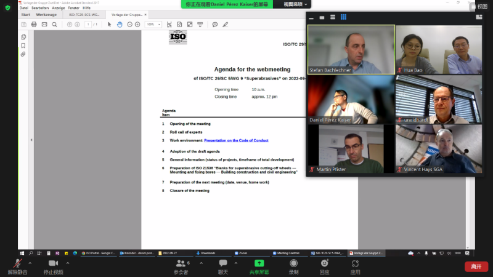The image size is (493, 277).
Task: Open the comment bubble tool
Action: (215, 25)
